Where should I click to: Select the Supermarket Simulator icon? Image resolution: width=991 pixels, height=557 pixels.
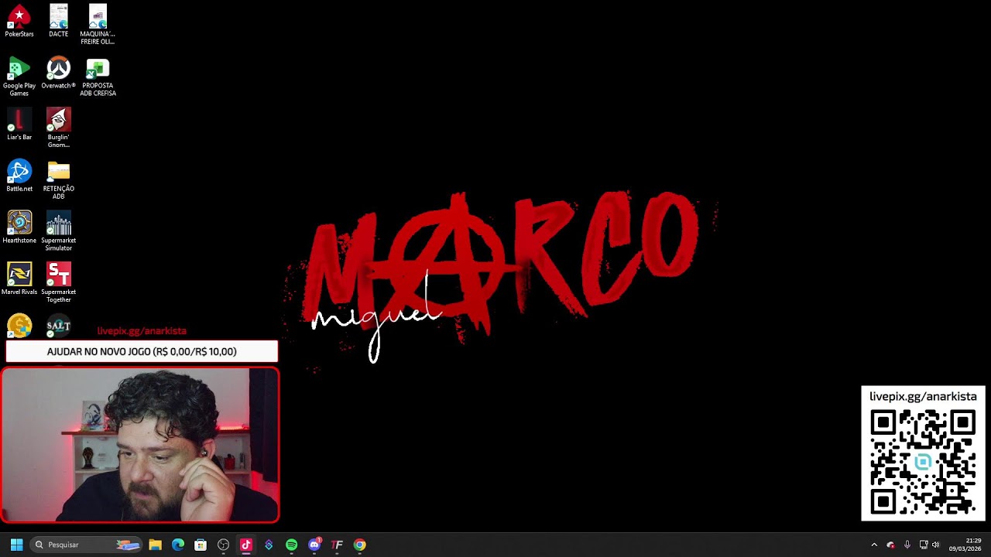click(58, 231)
